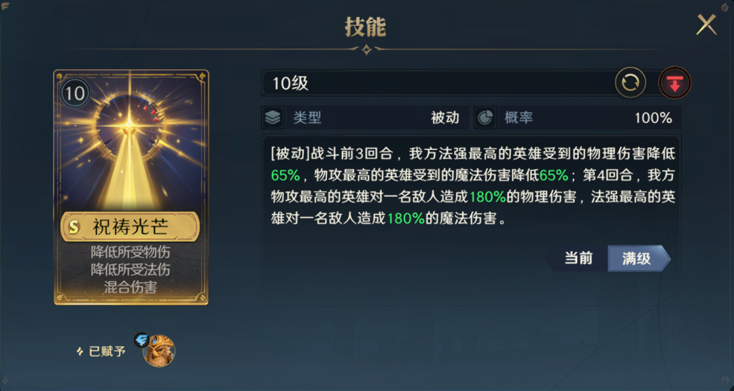Click the red downgrade arrow icon
This screenshot has width=734, height=391.
[x=675, y=83]
